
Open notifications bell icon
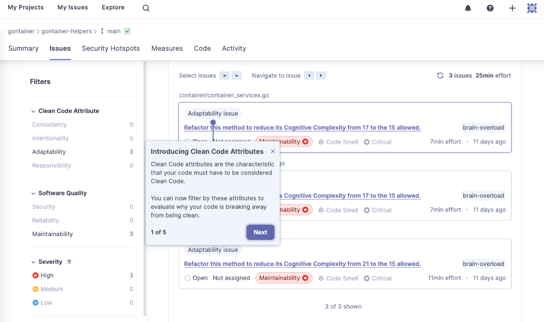pyautogui.click(x=468, y=8)
